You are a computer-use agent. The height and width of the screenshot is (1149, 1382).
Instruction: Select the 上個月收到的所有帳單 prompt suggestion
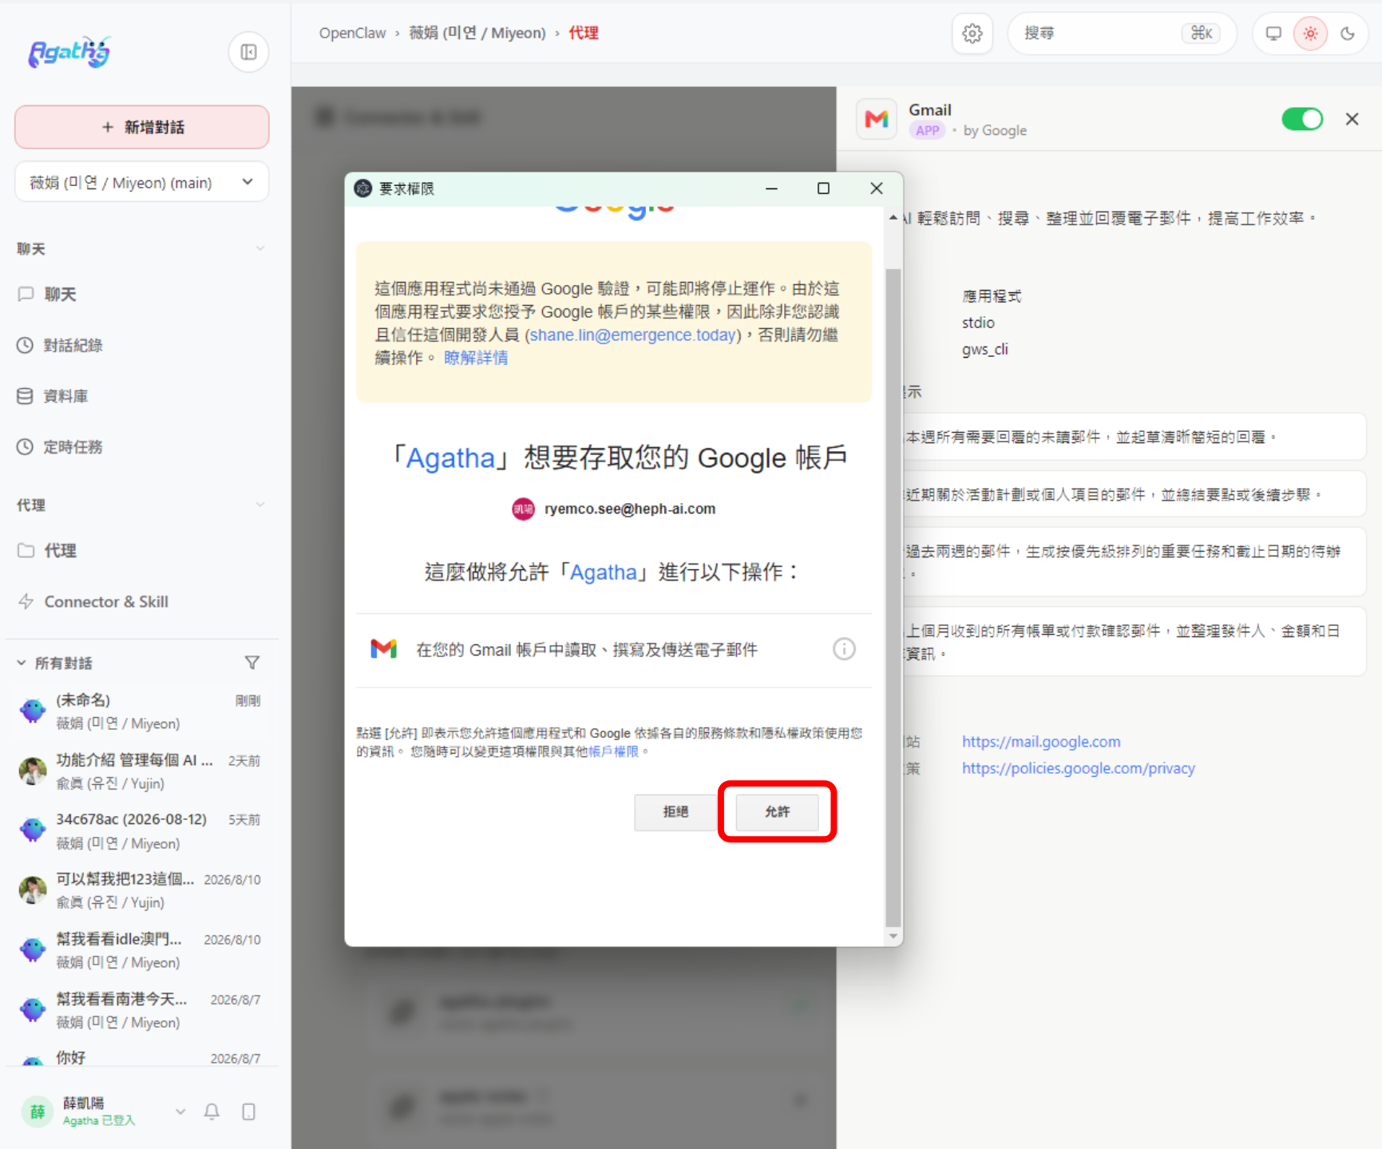1134,641
